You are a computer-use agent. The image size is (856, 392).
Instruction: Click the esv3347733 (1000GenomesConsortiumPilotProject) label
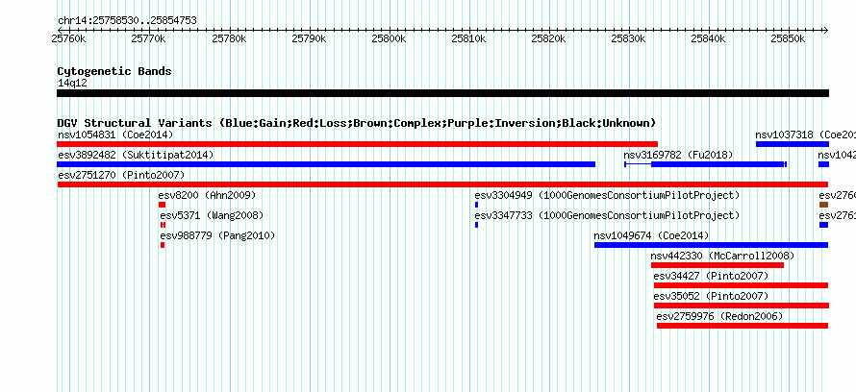[x=607, y=215]
